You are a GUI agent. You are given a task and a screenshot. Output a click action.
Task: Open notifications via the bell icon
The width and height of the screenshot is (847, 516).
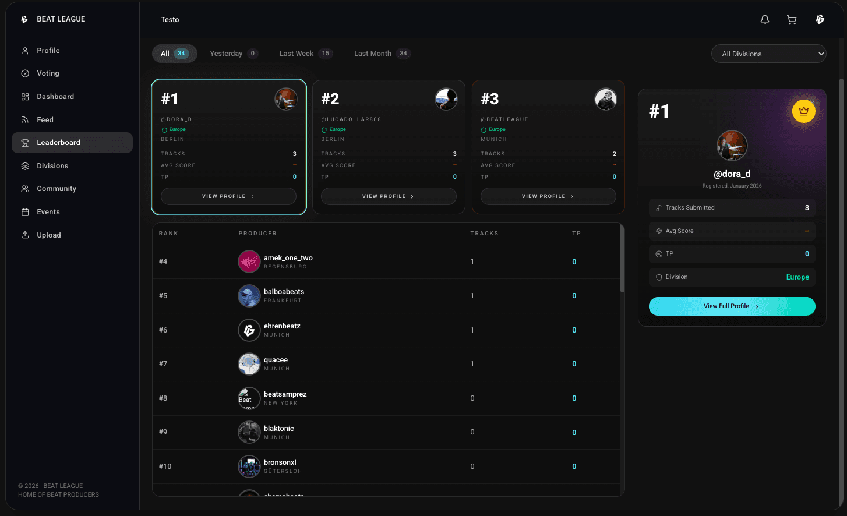(x=764, y=19)
